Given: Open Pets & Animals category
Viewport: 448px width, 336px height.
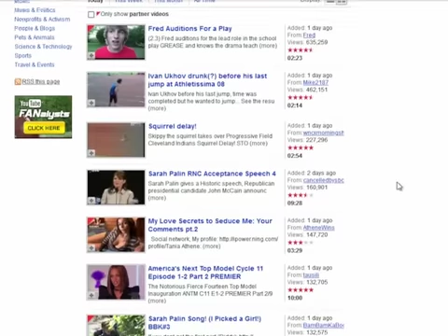Looking at the screenshot, I should (35, 37).
